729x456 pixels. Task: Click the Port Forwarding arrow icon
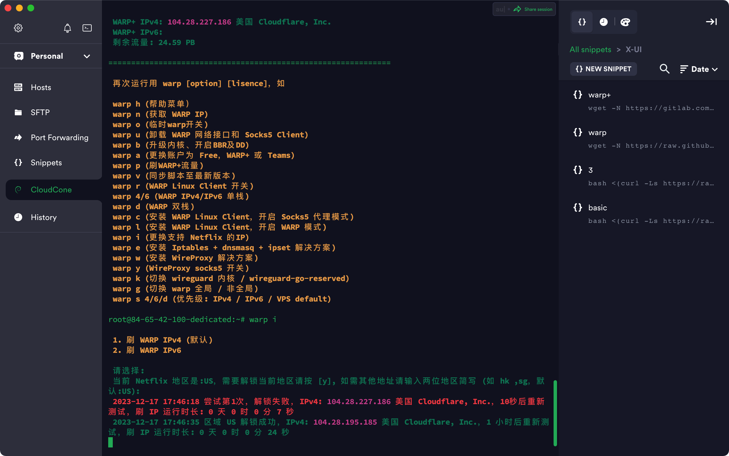pos(18,138)
